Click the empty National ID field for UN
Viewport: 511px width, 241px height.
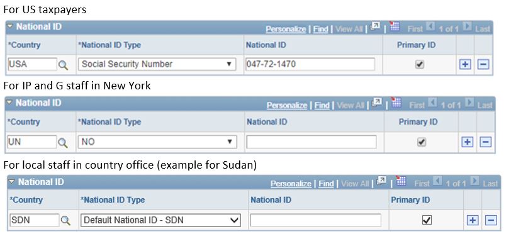coord(312,142)
